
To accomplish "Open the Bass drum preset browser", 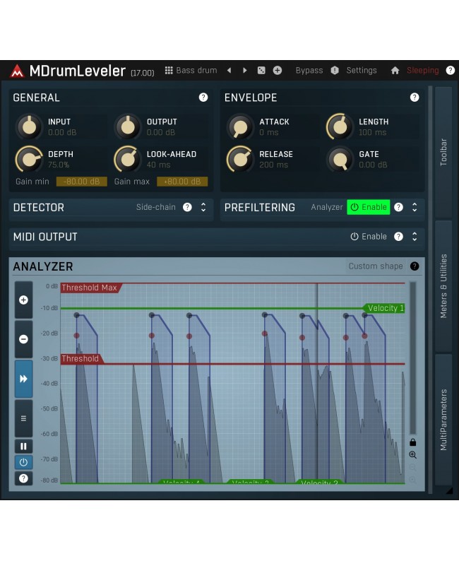I will [191, 70].
